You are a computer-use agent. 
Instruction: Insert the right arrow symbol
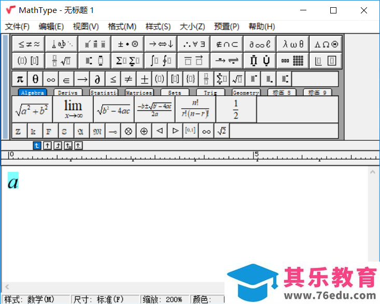(x=82, y=79)
